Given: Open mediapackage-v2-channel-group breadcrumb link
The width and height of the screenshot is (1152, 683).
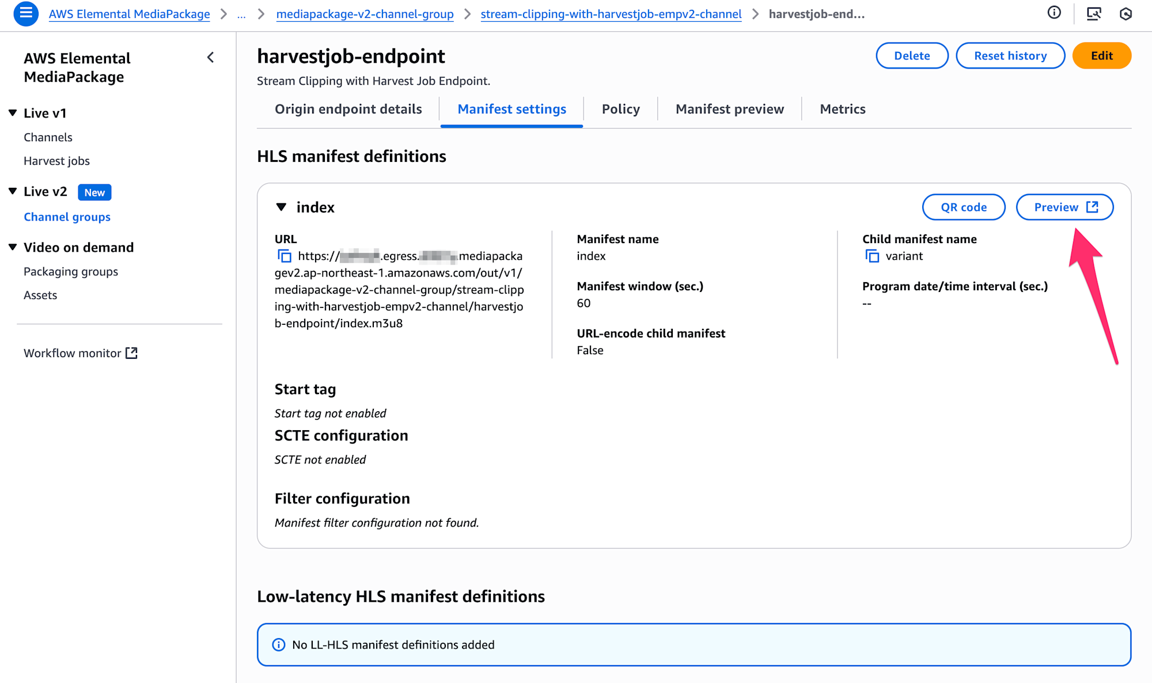Looking at the screenshot, I should (365, 14).
